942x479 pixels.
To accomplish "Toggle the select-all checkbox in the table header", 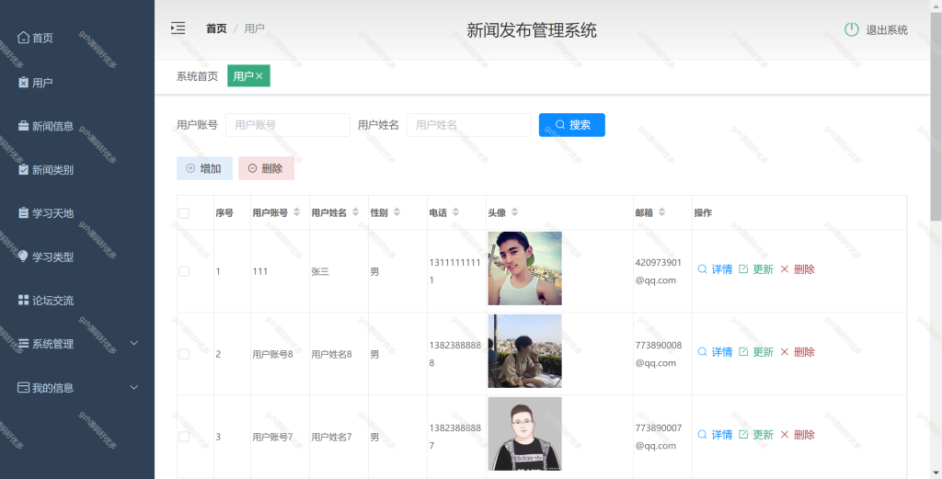I will pyautogui.click(x=184, y=213).
